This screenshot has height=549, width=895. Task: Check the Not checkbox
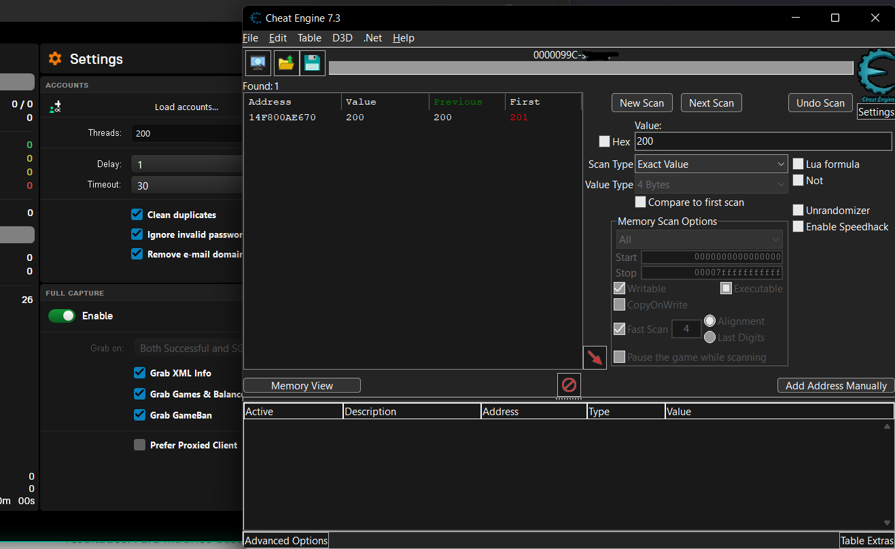tap(799, 180)
